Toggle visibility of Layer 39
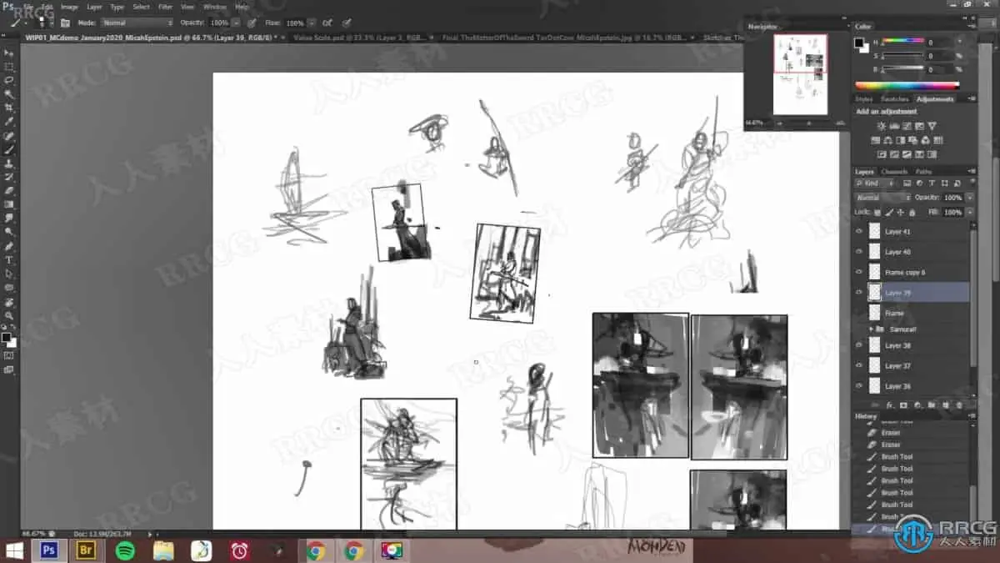 tap(860, 292)
